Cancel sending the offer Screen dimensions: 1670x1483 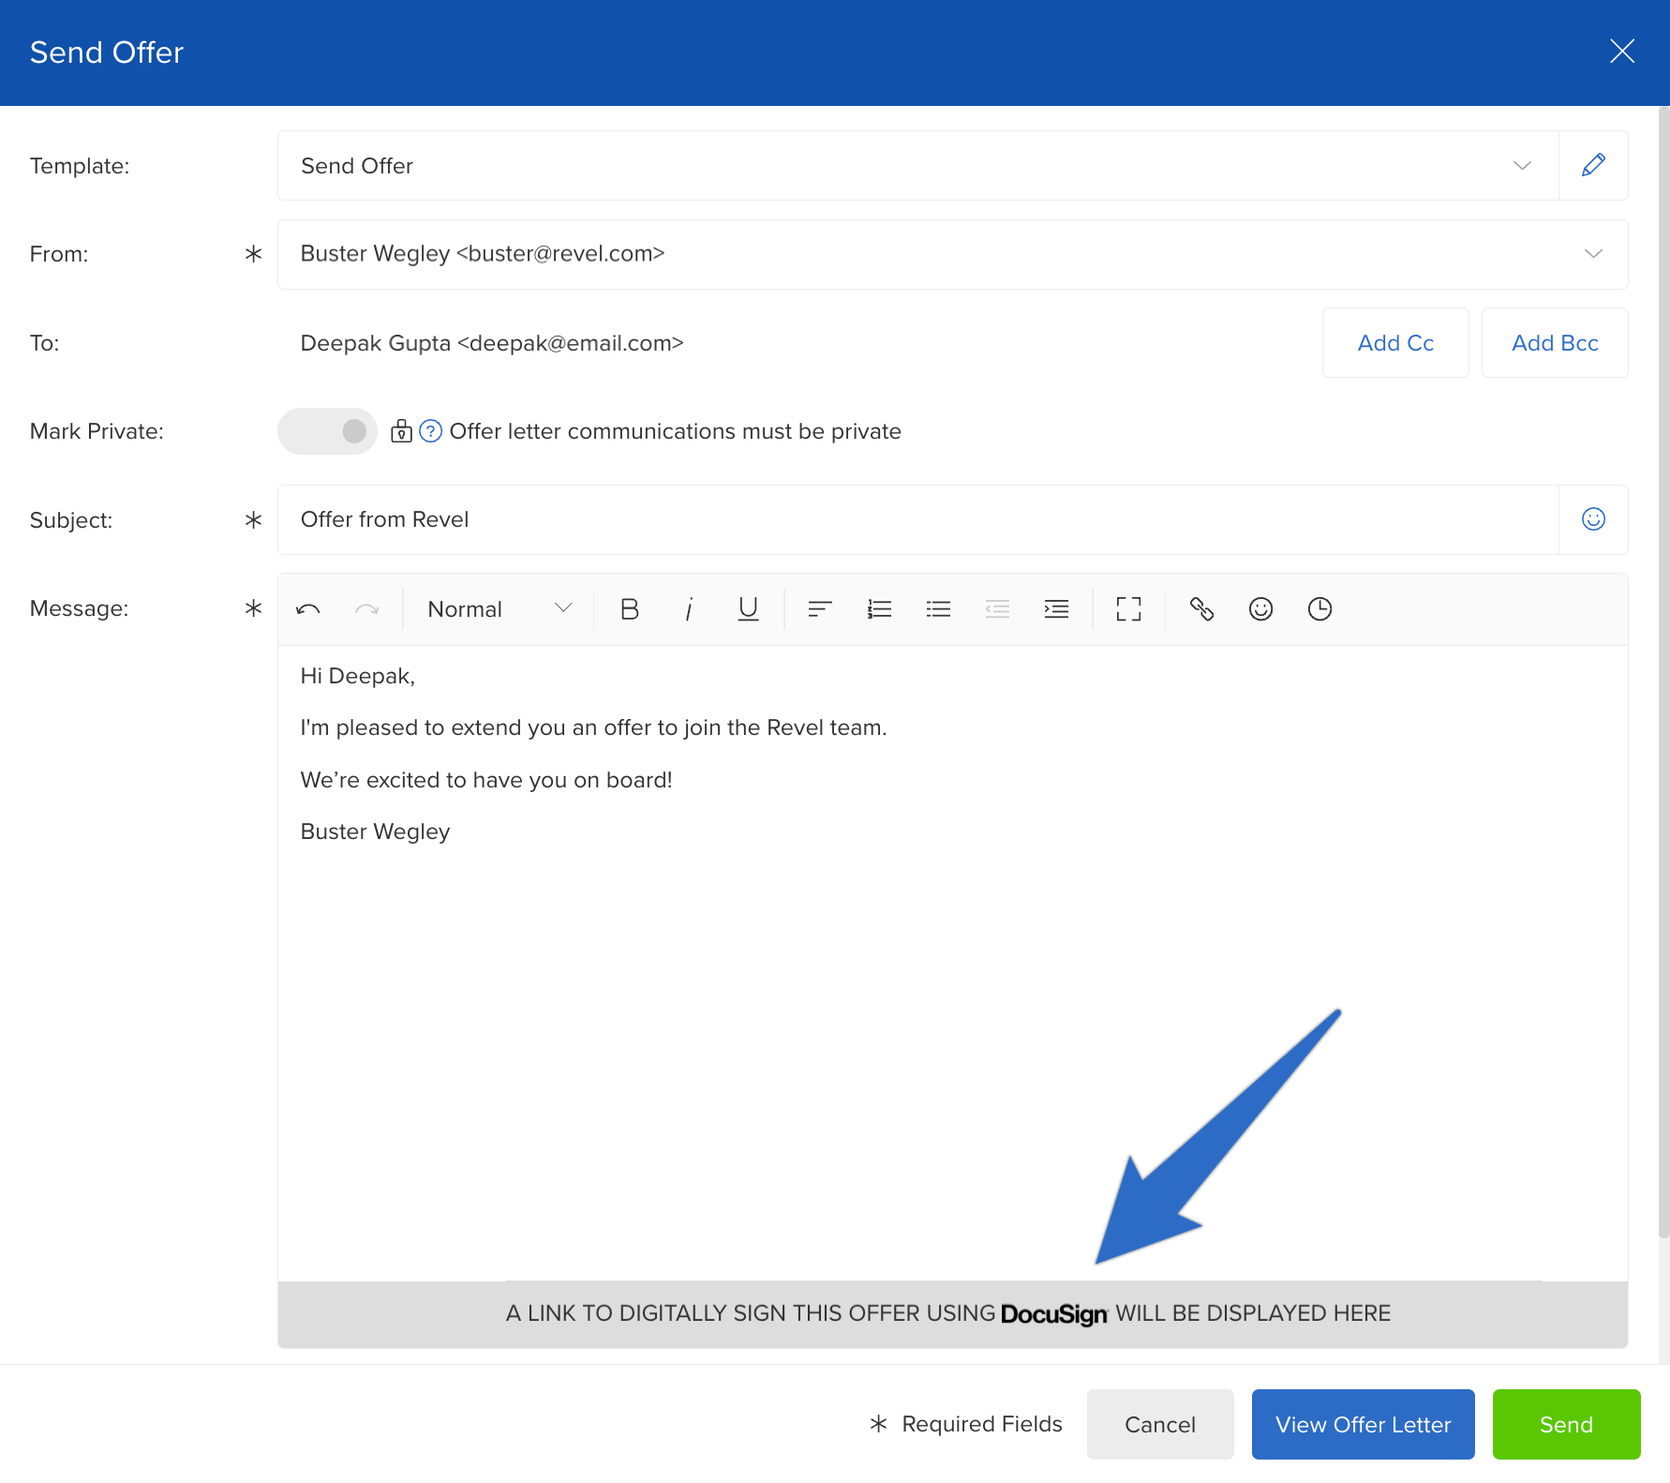point(1160,1425)
